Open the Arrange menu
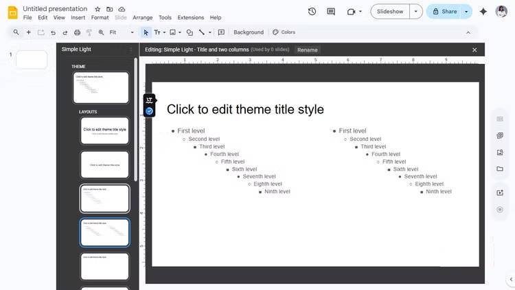Image resolution: width=515 pixels, height=290 pixels. [143, 18]
